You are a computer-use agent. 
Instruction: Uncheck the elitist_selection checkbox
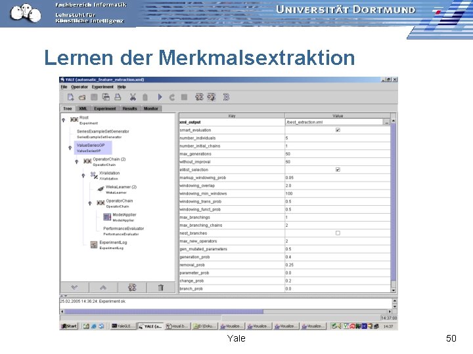click(x=338, y=170)
